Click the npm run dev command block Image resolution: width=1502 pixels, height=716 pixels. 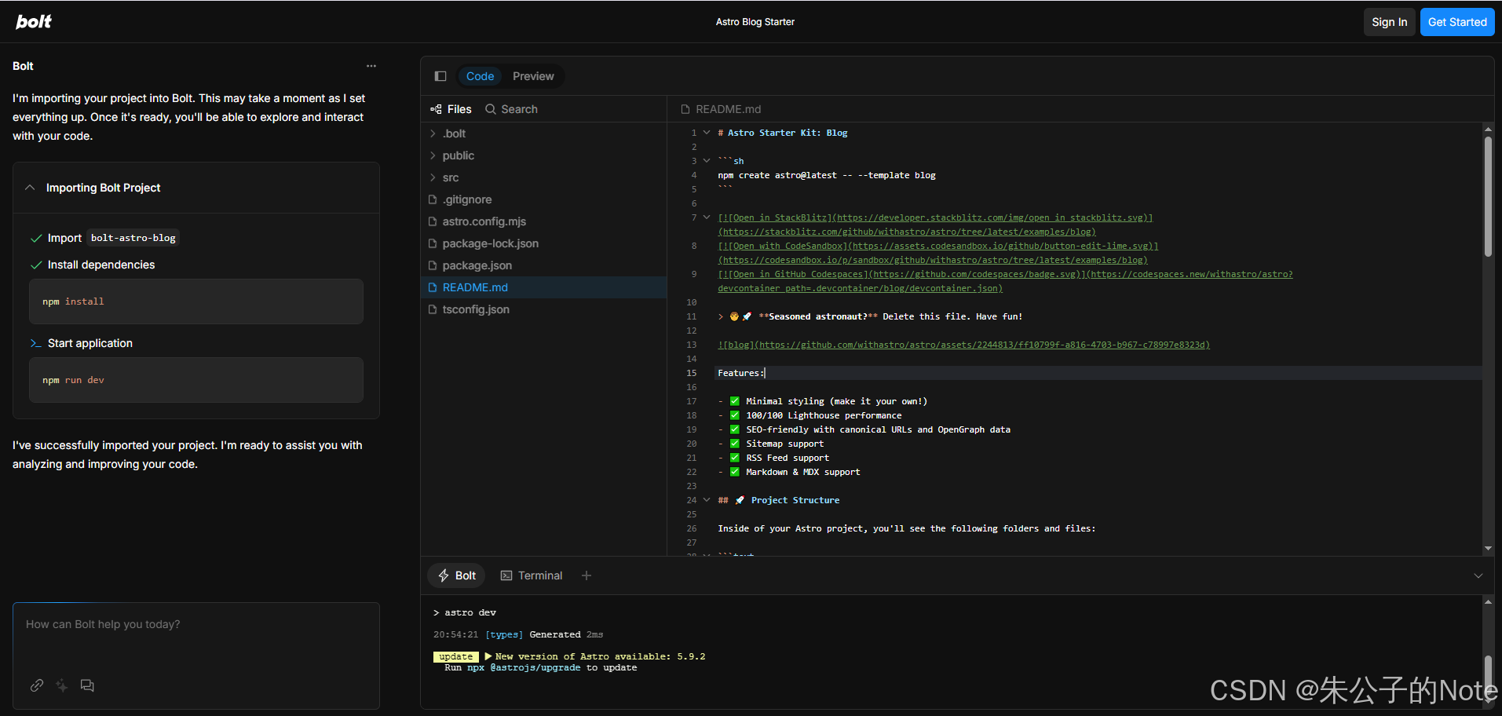[196, 380]
